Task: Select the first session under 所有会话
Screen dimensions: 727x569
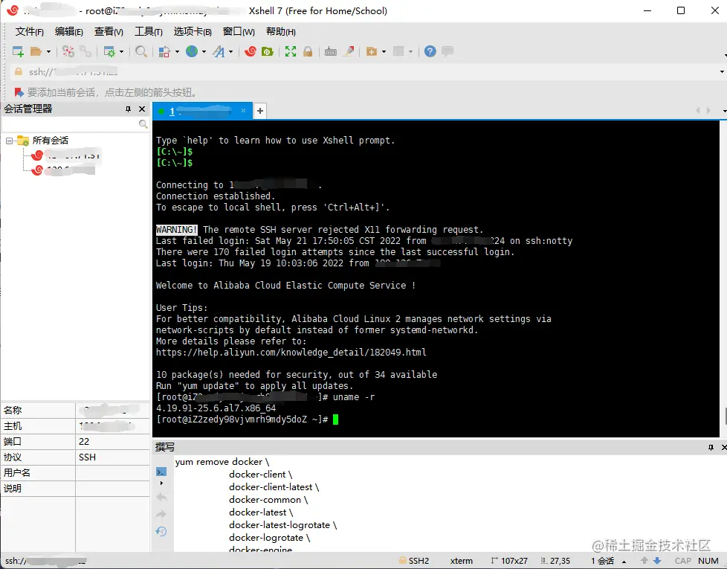Action: (x=65, y=155)
